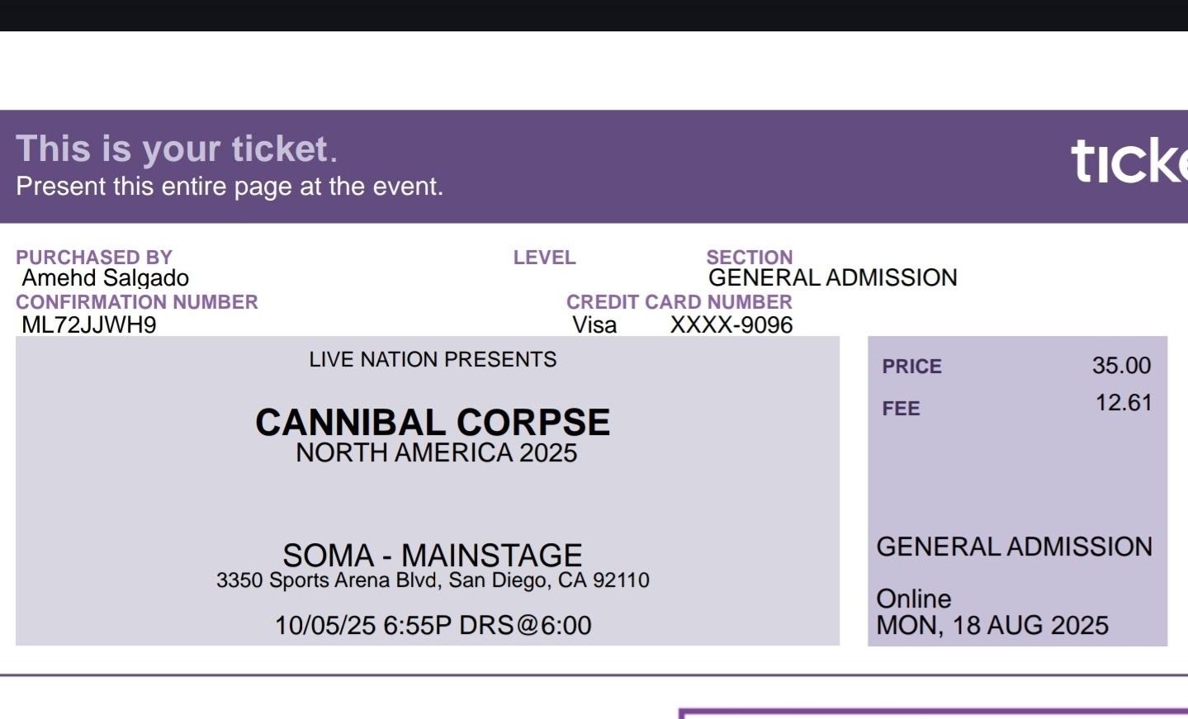Click the purchase date MON, 18 AUG 2025

(x=992, y=626)
